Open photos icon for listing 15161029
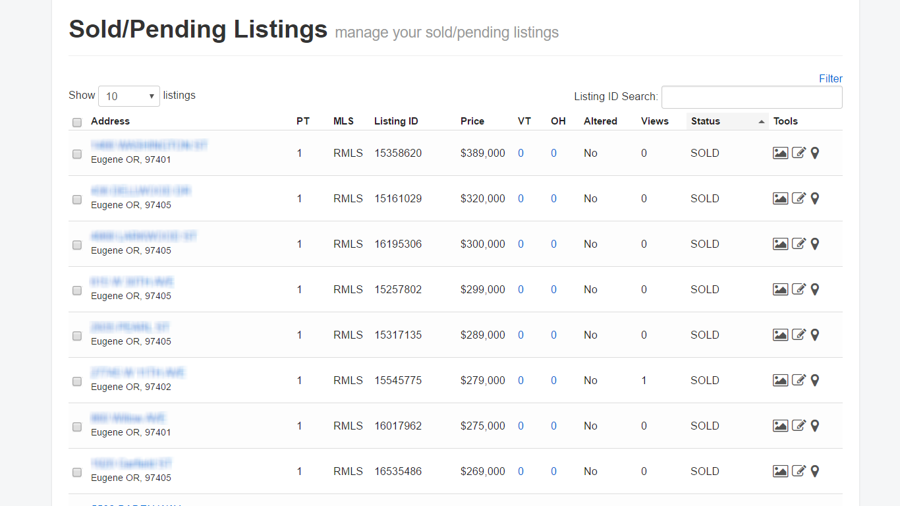 [x=780, y=198]
